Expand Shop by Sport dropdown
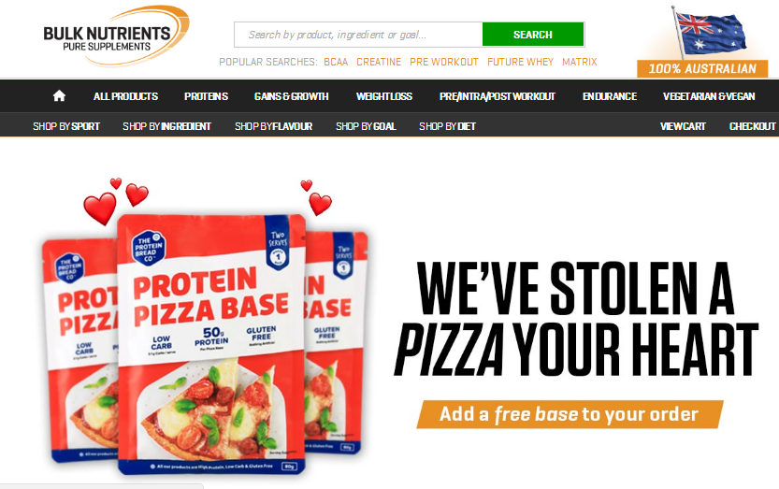Screen dimensions: 779x489 66,126
